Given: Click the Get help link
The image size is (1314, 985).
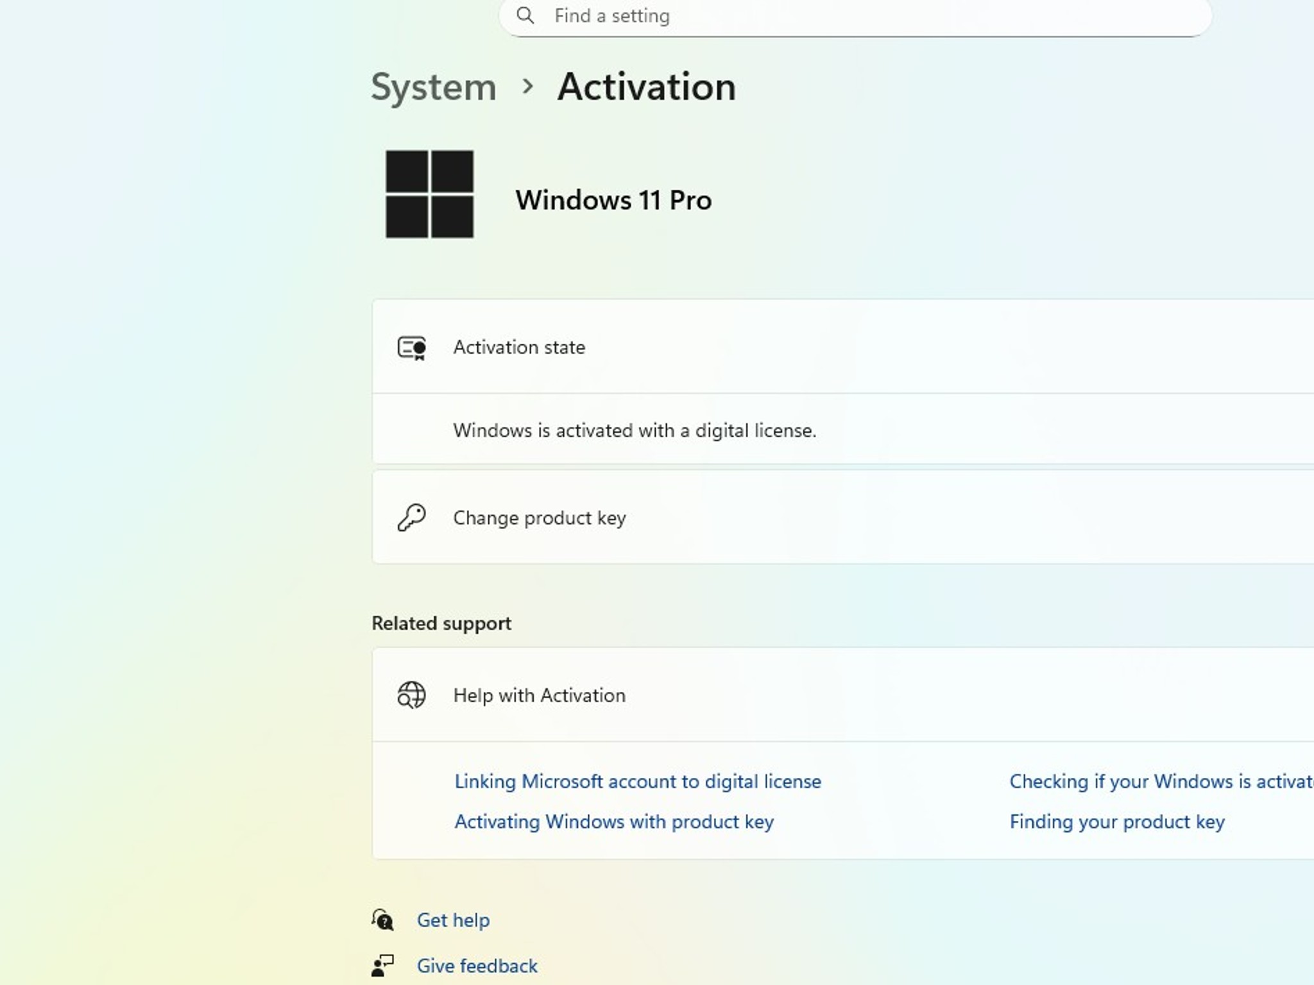Looking at the screenshot, I should [453, 920].
